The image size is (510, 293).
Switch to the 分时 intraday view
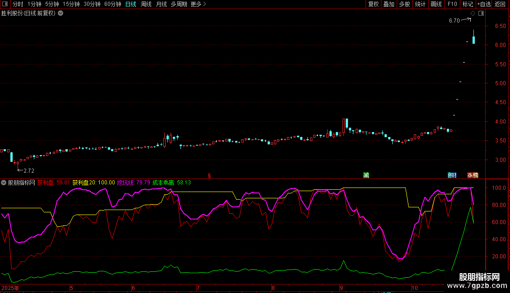[x=18, y=4]
